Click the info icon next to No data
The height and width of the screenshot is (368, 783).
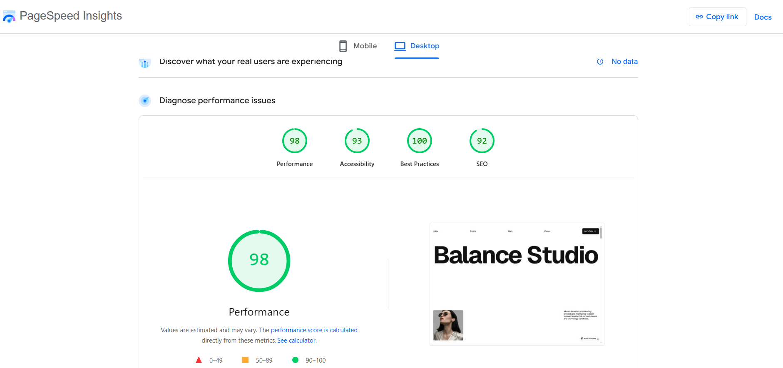click(x=600, y=62)
